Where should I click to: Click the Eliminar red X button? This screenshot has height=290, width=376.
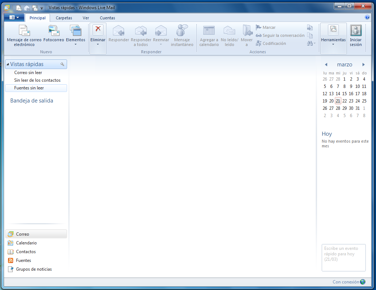click(x=98, y=29)
